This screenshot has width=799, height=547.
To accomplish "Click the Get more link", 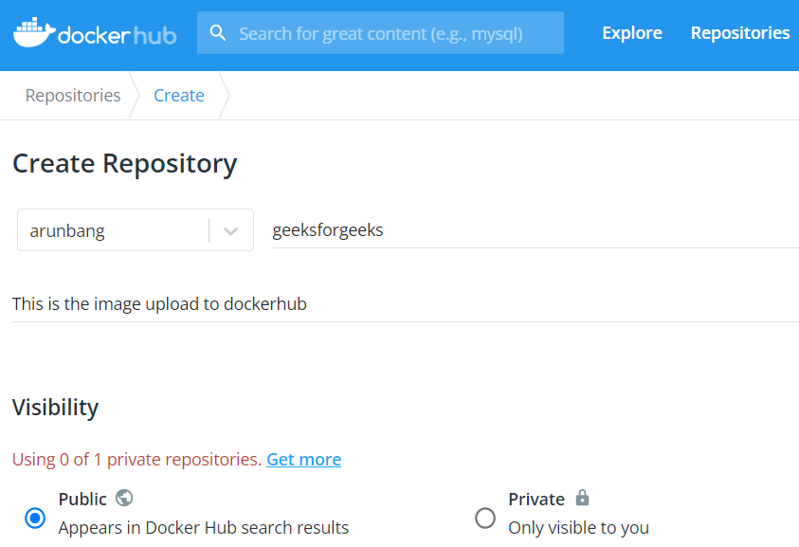I will tap(303, 459).
